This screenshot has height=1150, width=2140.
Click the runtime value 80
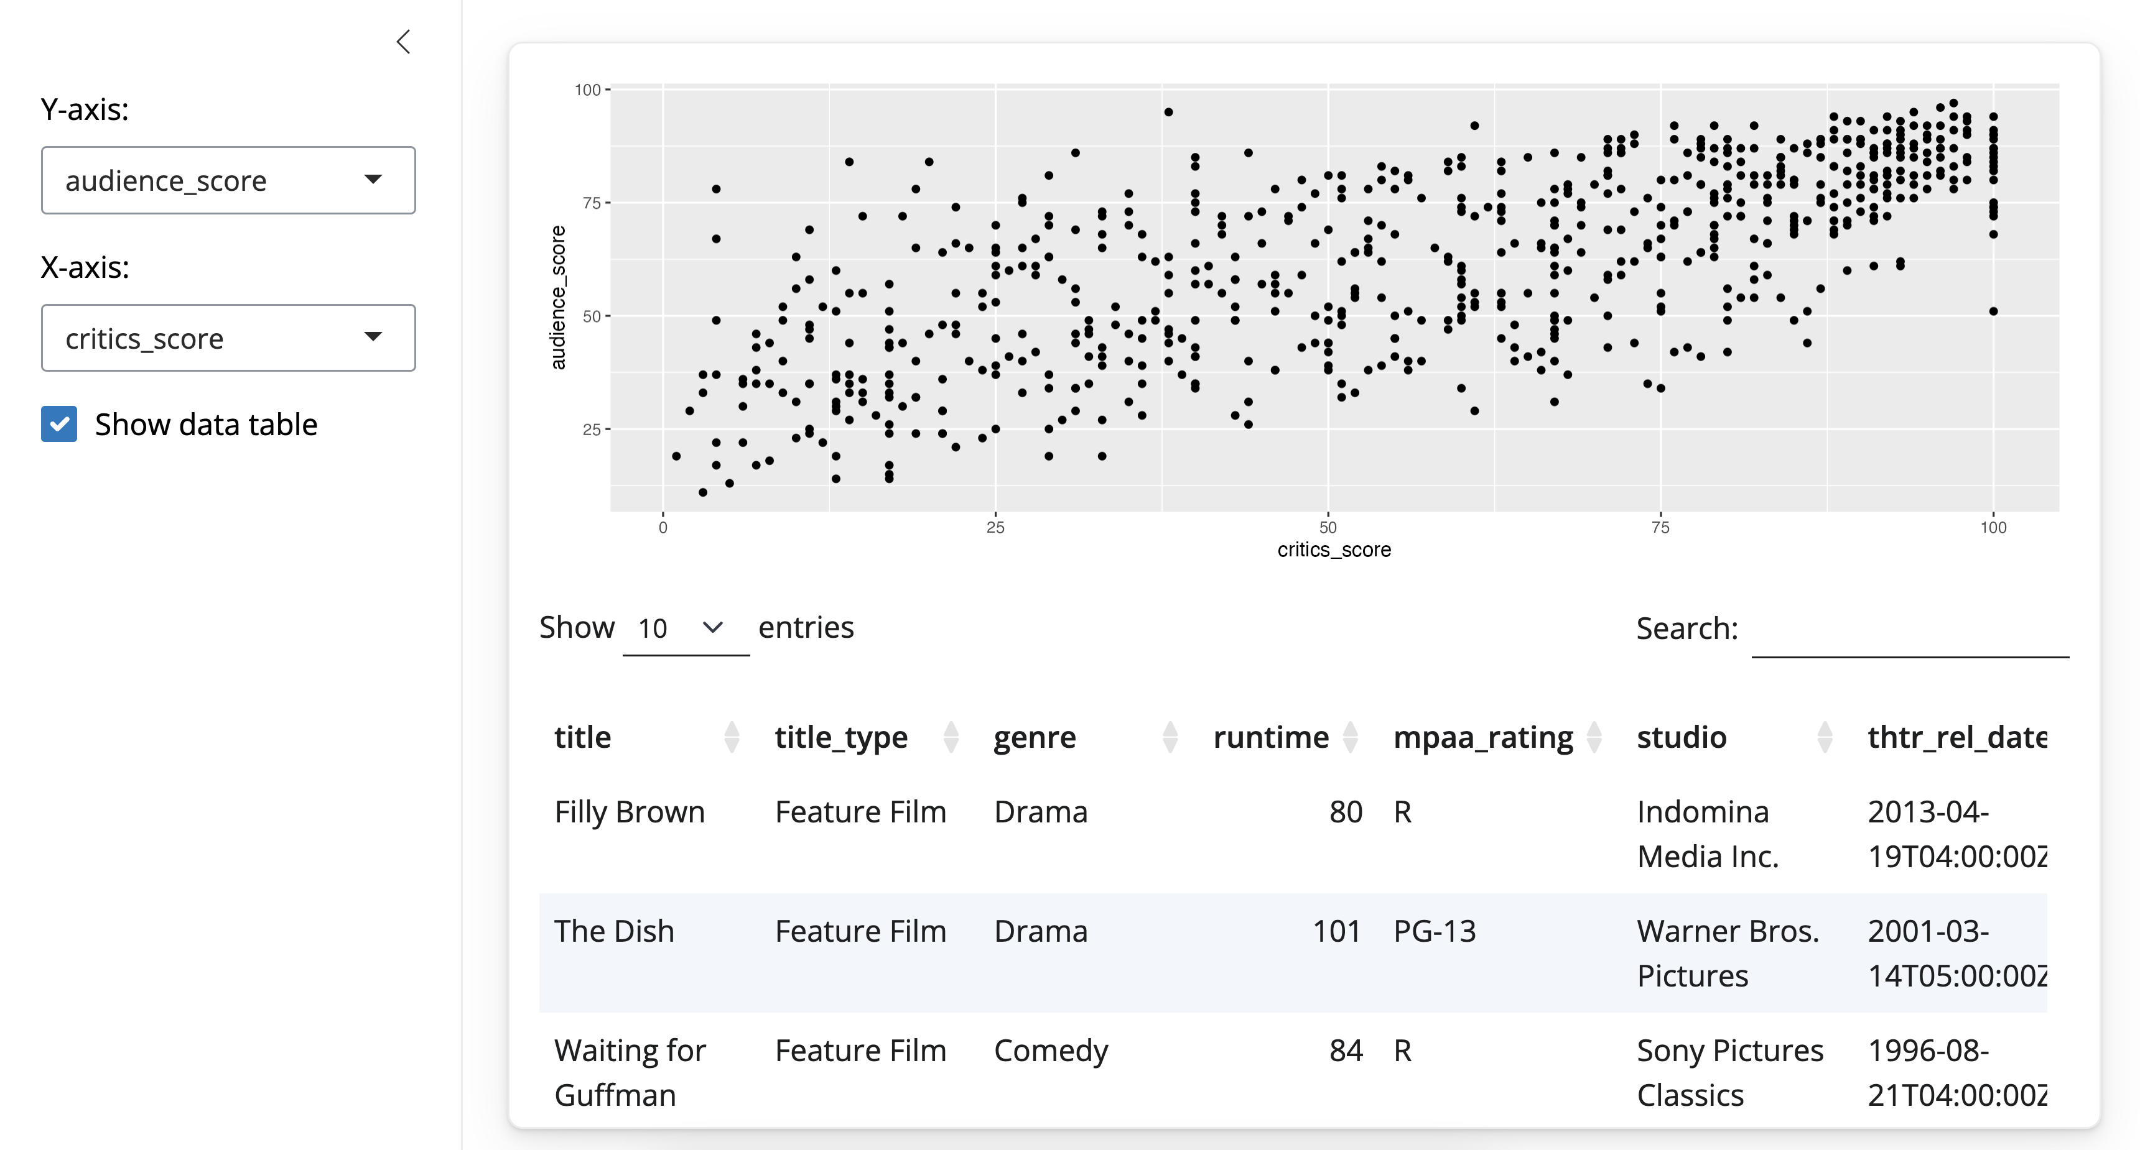[1346, 812]
